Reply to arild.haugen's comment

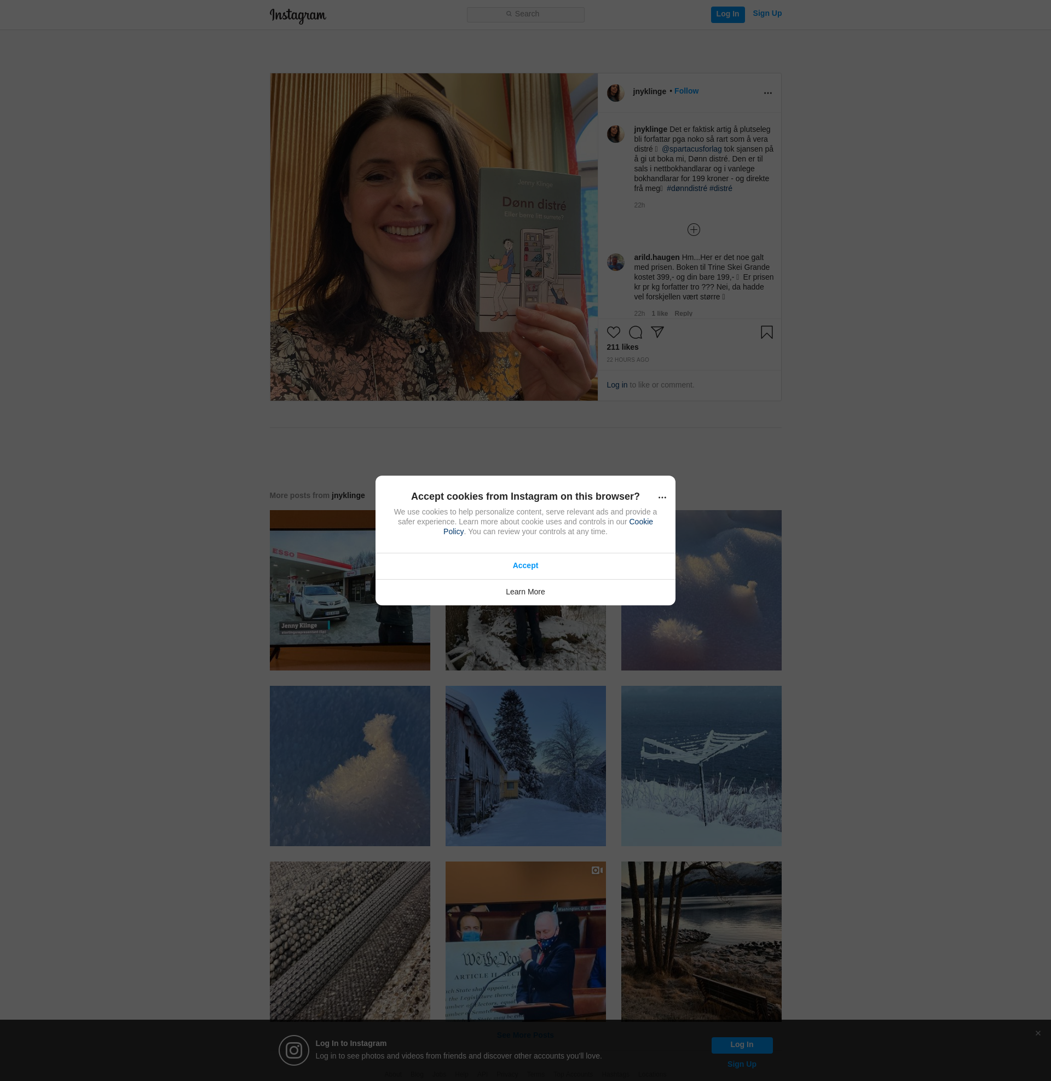pyautogui.click(x=683, y=314)
